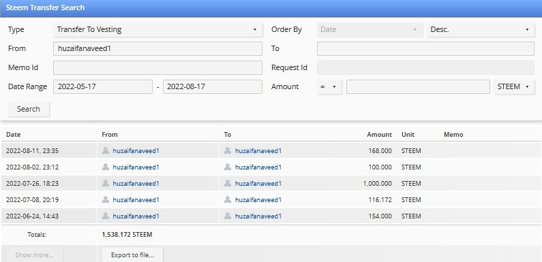Open the STEEM currency unit dropdown
542x262 pixels.
(x=514, y=86)
